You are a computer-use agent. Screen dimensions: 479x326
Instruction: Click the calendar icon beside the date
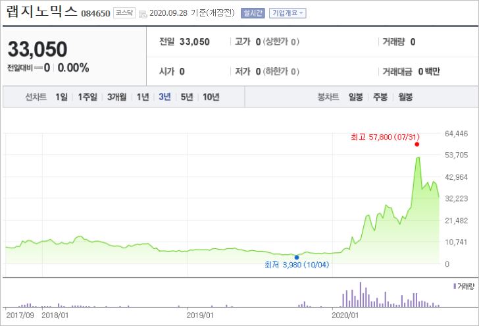(x=143, y=14)
